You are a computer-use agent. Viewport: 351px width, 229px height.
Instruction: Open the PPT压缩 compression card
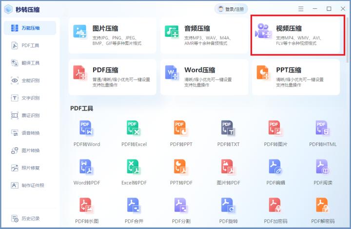point(296,77)
